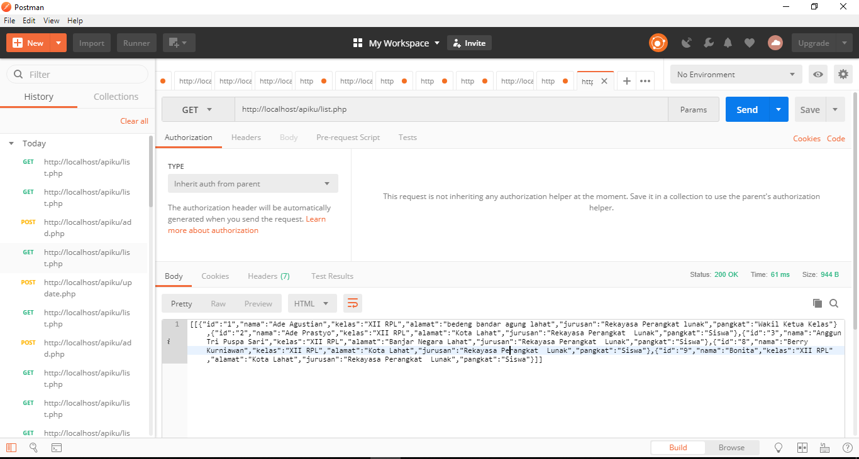
Task: Open the GET method dropdown
Action: (197, 109)
